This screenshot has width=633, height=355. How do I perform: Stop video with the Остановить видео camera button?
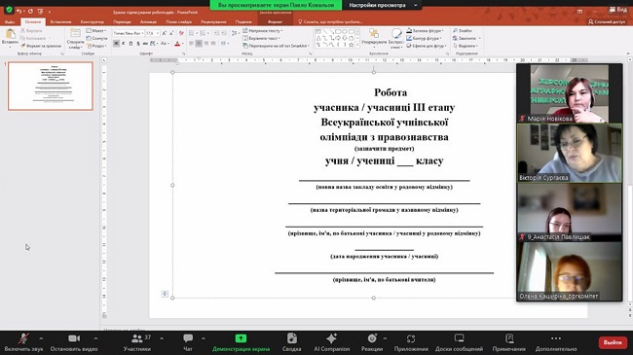pos(74,342)
